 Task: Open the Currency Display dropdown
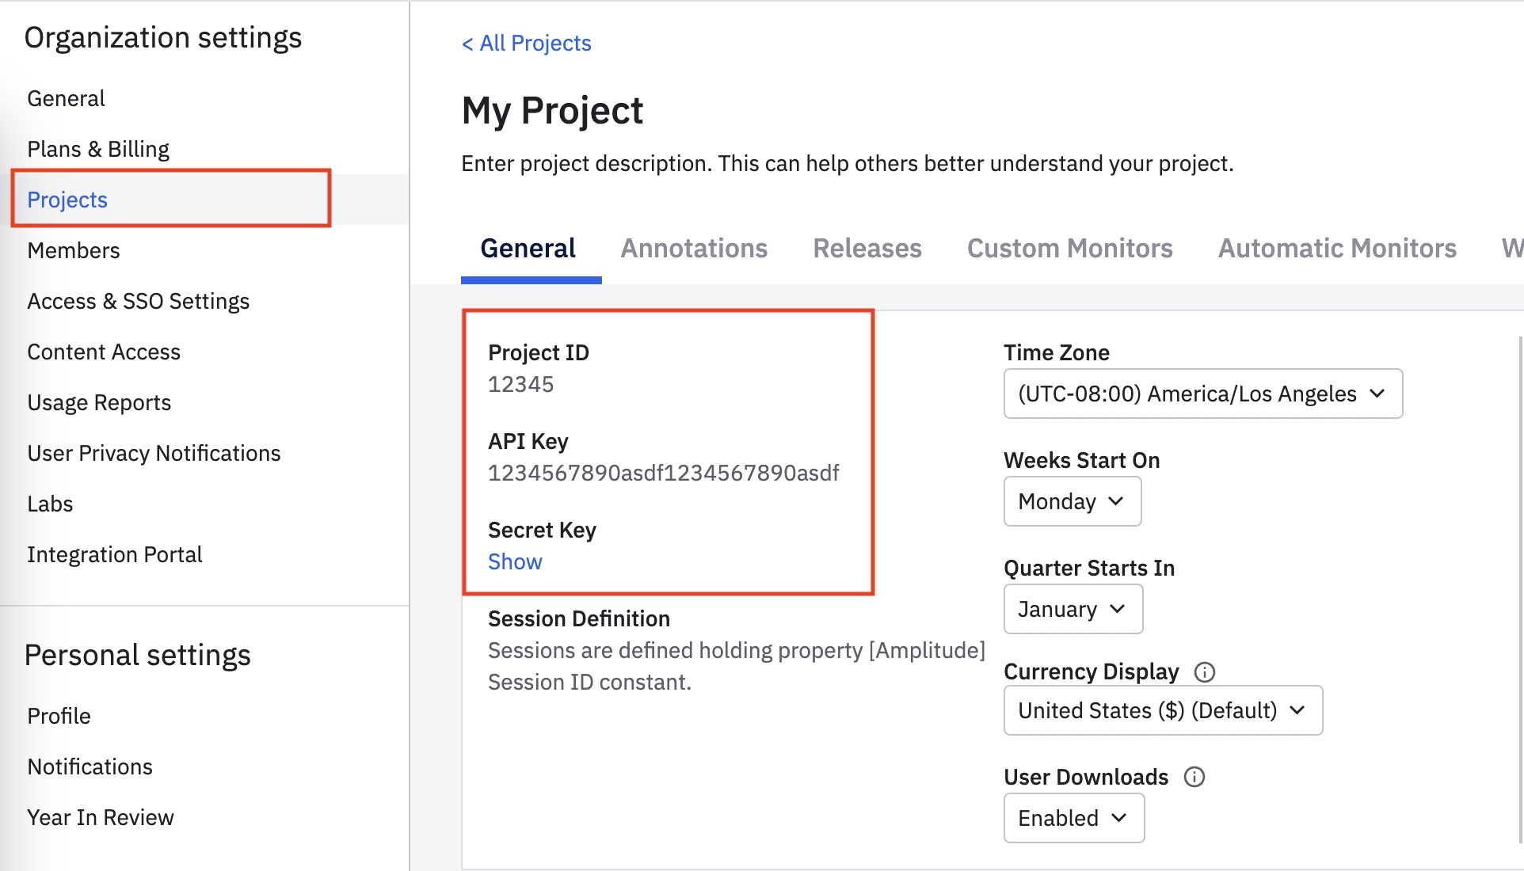(1162, 710)
